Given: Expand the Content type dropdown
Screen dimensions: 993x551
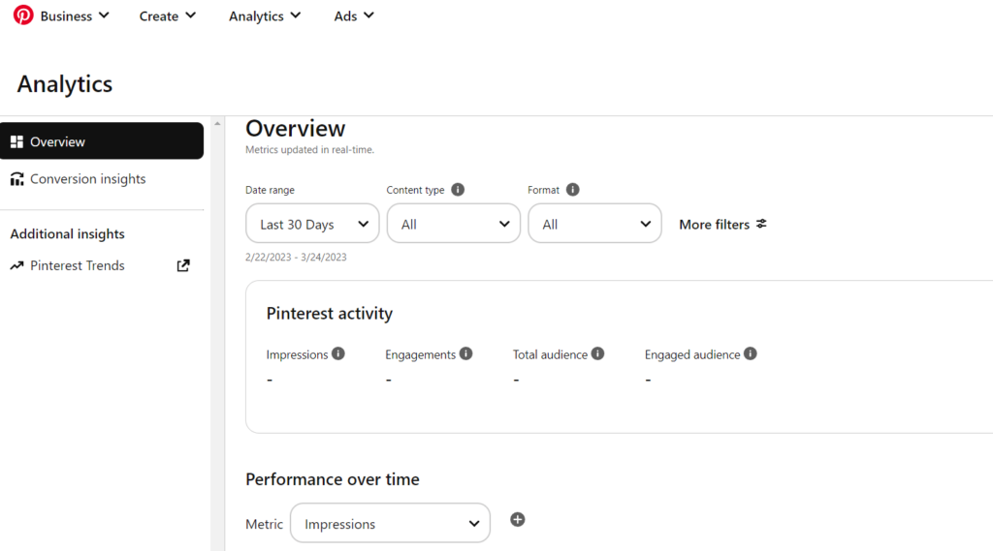Looking at the screenshot, I should tap(454, 224).
